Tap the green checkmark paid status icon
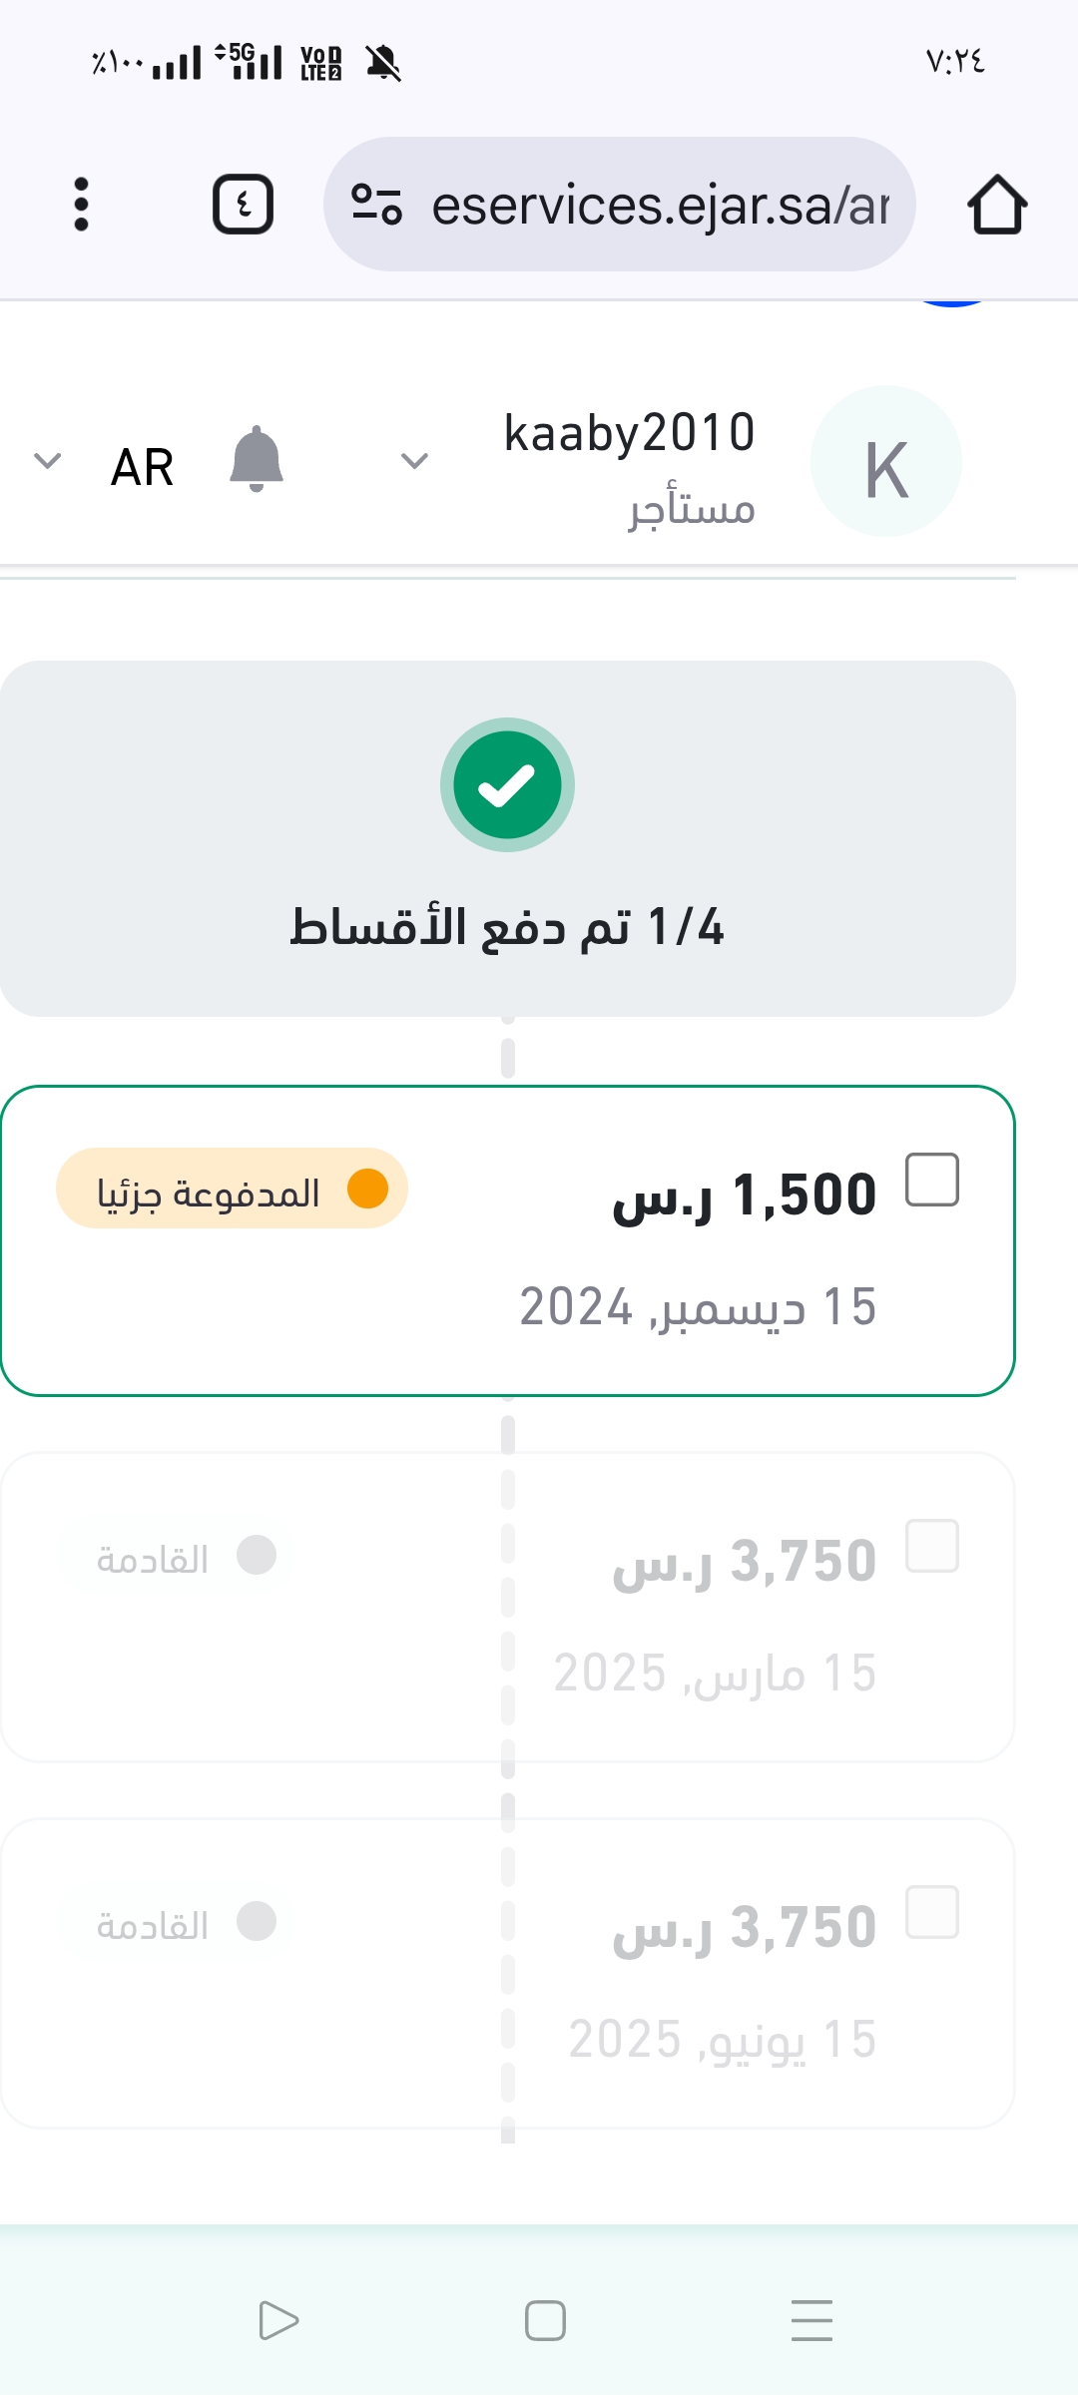1078x2395 pixels. click(x=507, y=785)
